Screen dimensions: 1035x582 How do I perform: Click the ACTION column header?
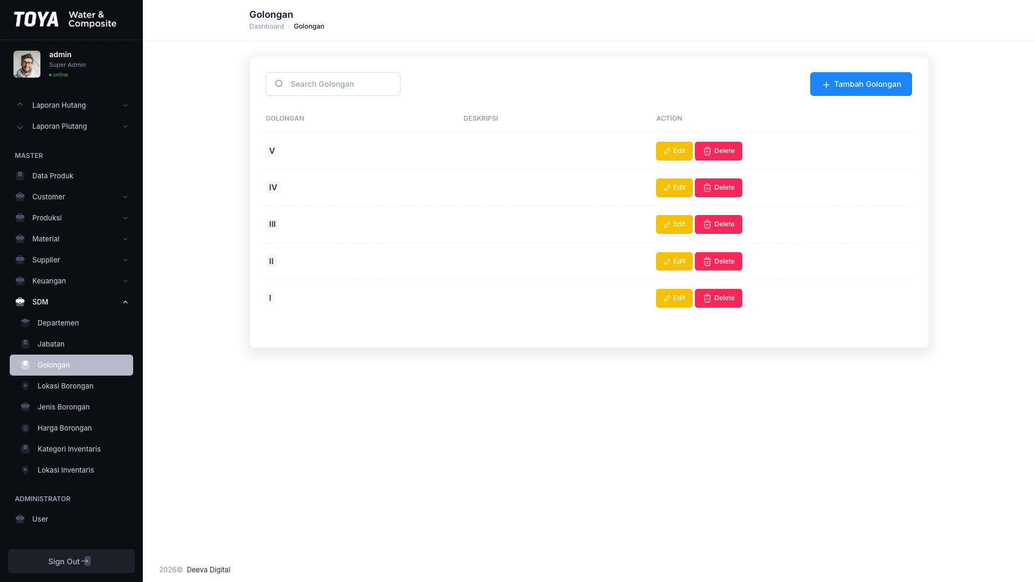click(x=669, y=119)
